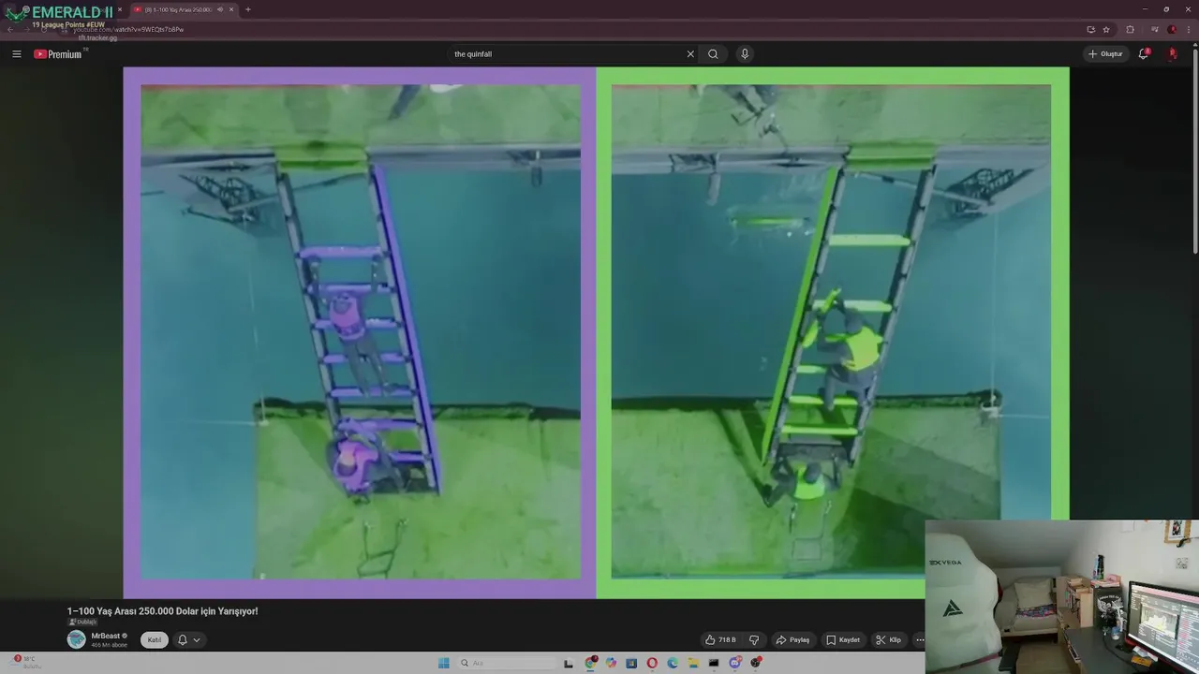Mute the tab via speaker icon
1199x674 pixels.
click(220, 9)
